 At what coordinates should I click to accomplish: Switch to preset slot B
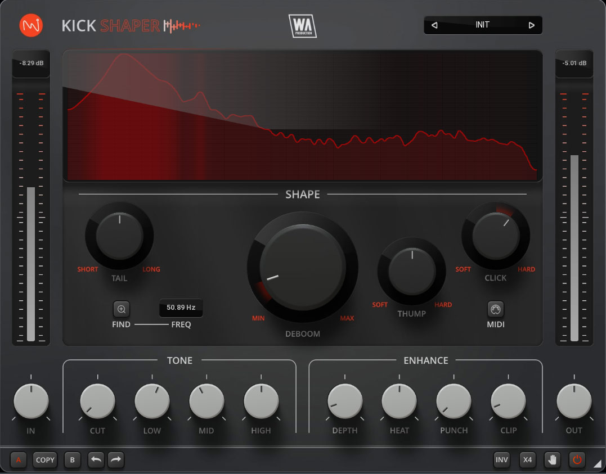(x=72, y=460)
